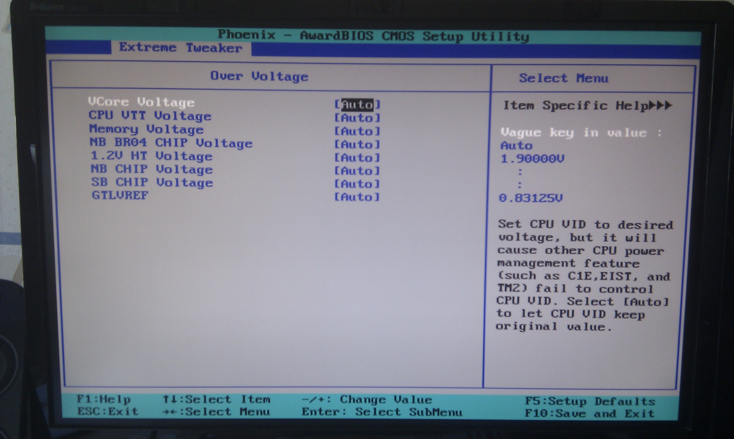This screenshot has height=439, width=734.
Task: Click ESC:Exit in the footer
Action: [108, 412]
